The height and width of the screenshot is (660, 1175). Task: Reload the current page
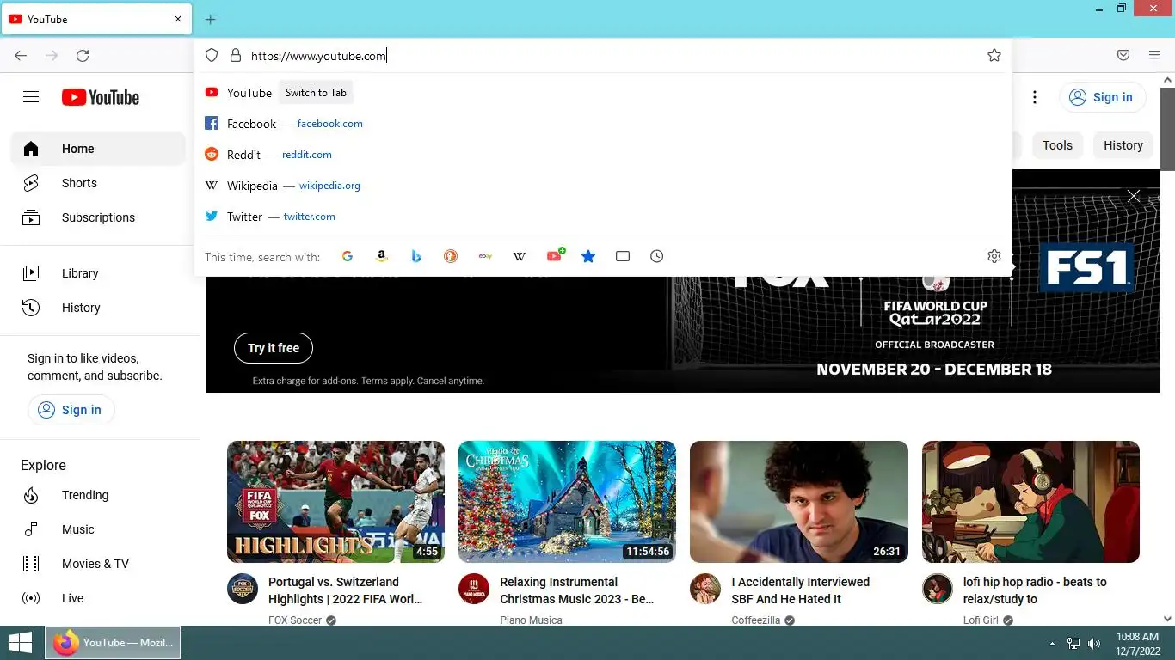(83, 55)
